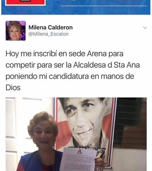
Task: Open the @Milena_Escalon handle link
Action: 48,34
